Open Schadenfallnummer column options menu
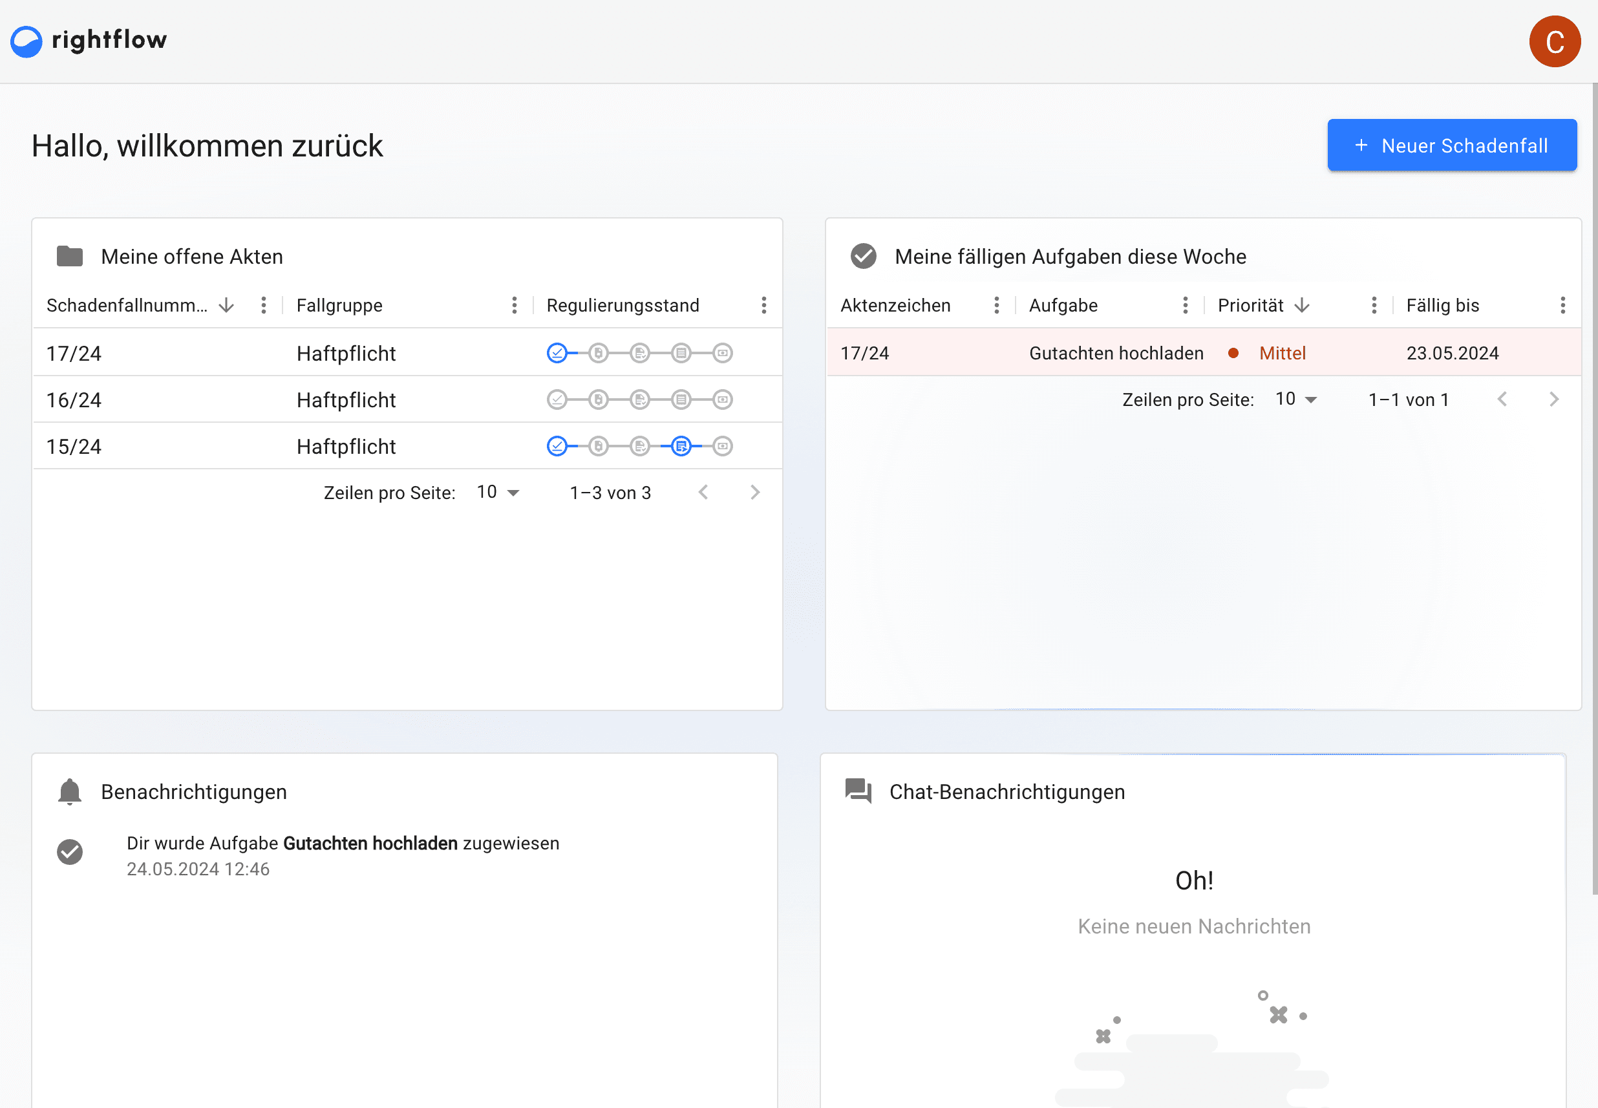The image size is (1598, 1108). click(x=264, y=306)
